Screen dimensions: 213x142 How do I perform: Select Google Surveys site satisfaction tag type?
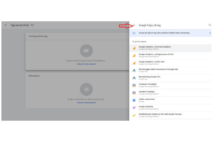click(x=171, y=115)
